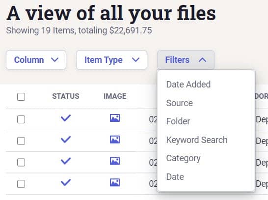The height and width of the screenshot is (200, 268).
Task: Click the status checkmark in the third row
Action: click(66, 161)
